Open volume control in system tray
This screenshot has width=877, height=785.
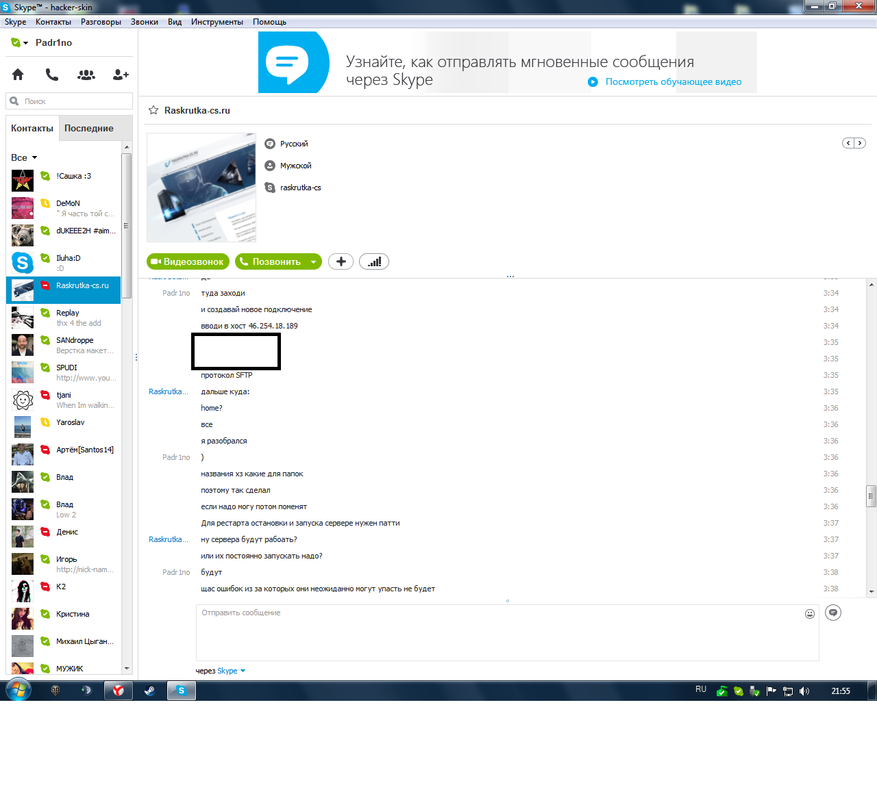click(x=804, y=691)
